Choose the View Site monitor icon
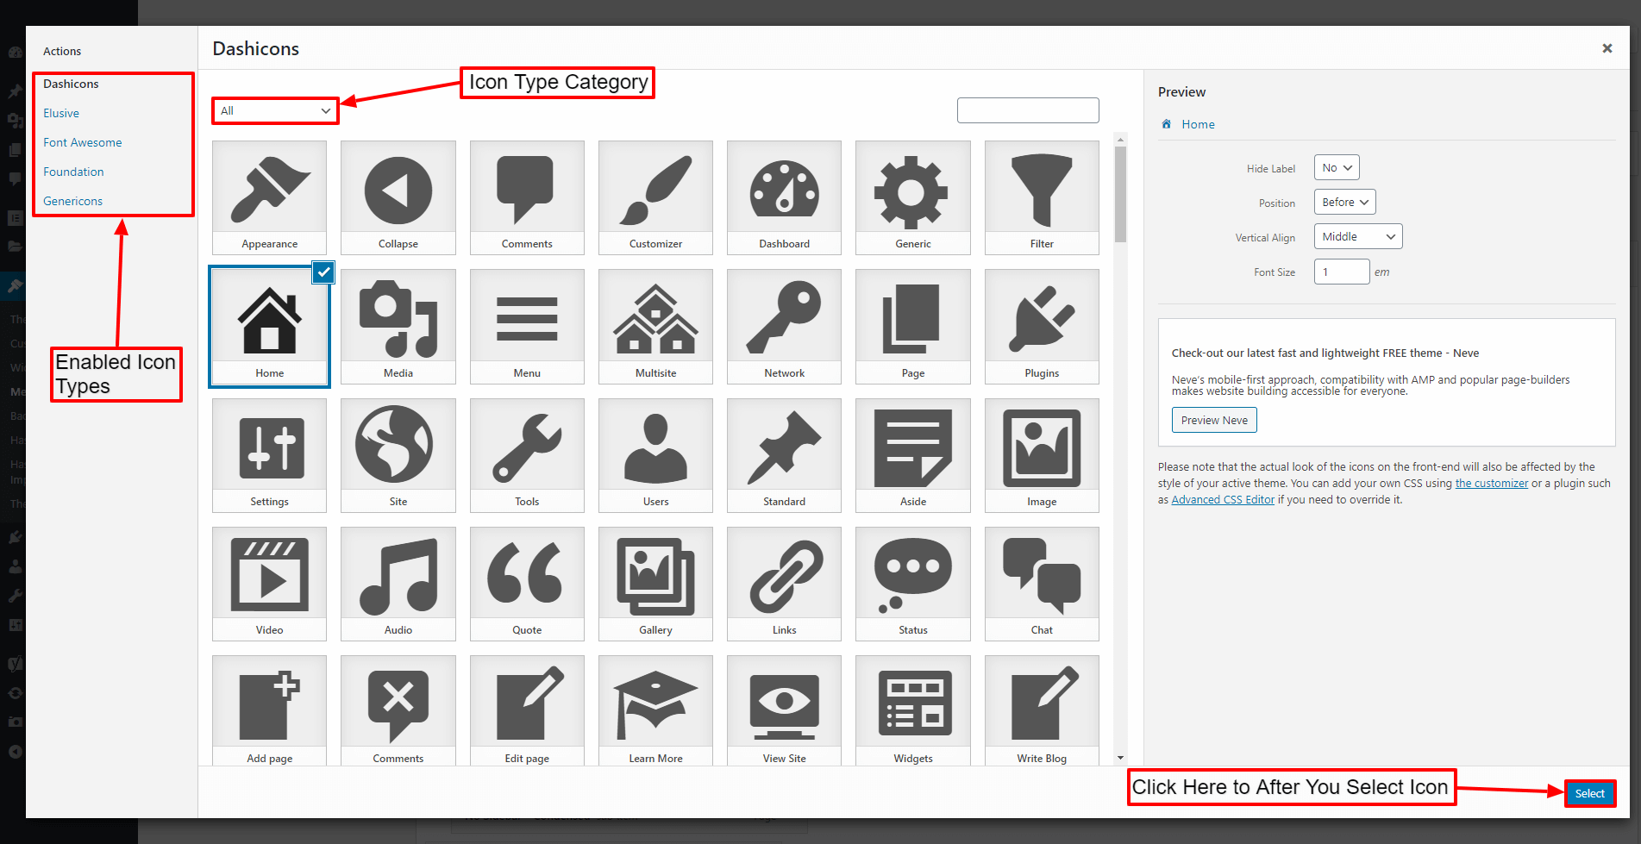This screenshot has height=844, width=1641. click(x=784, y=710)
